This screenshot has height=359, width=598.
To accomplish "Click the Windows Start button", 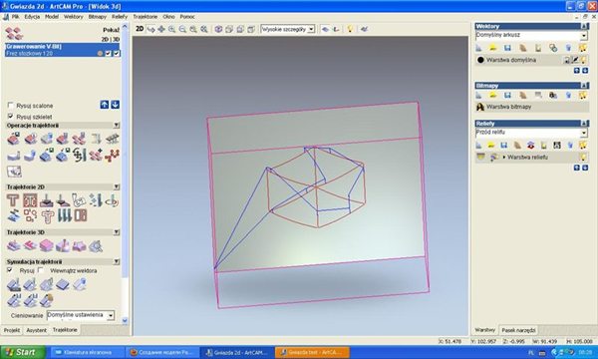I will coord(23,352).
